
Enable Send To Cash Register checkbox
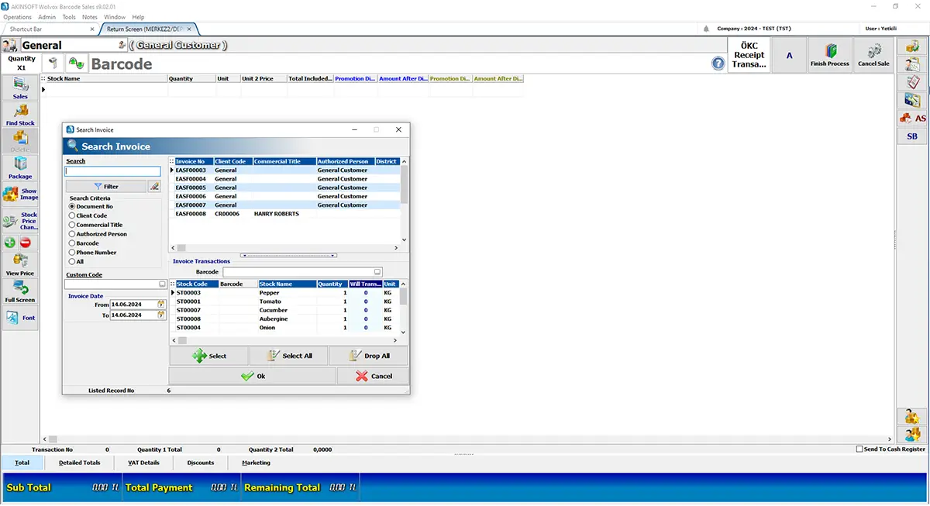coord(859,449)
